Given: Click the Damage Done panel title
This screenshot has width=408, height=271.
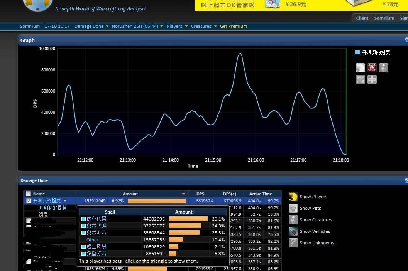Looking at the screenshot, I should [x=34, y=180].
